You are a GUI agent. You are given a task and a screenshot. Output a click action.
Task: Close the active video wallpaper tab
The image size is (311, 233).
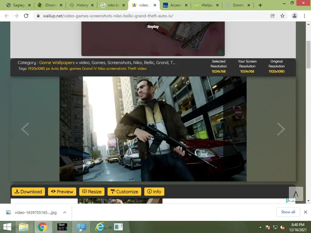pyautogui.click(x=155, y=5)
